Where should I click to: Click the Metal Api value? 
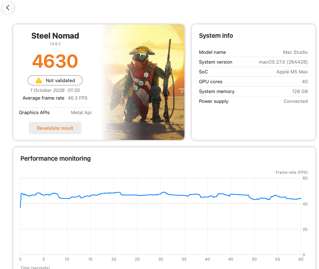click(x=81, y=112)
